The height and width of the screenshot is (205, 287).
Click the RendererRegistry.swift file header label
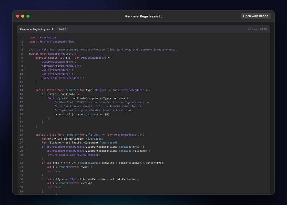(x=37, y=29)
